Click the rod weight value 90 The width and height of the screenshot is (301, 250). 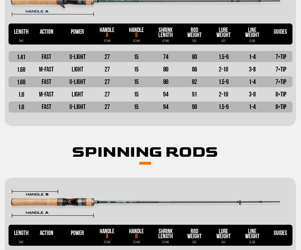tap(194, 107)
